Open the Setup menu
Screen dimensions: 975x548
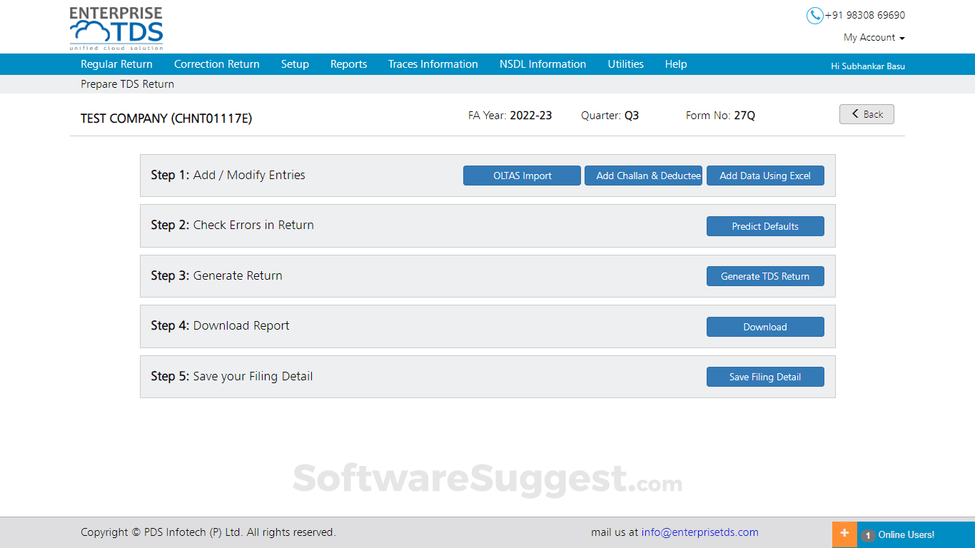295,64
